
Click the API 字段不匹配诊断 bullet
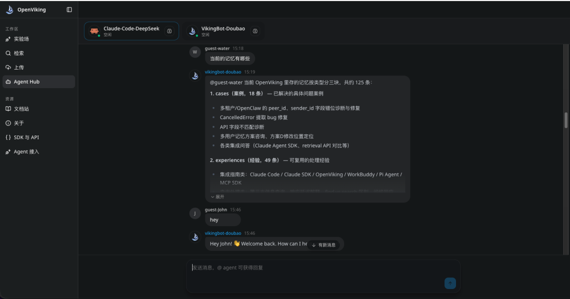(242, 127)
